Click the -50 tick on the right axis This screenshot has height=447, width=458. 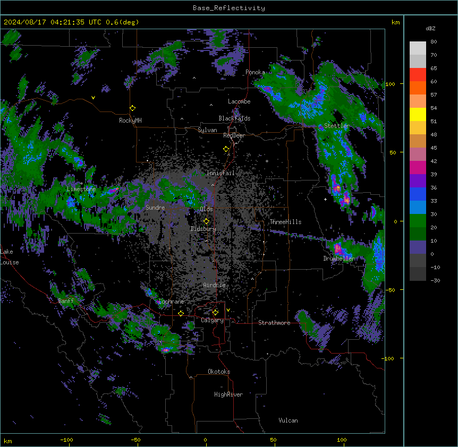click(x=390, y=290)
